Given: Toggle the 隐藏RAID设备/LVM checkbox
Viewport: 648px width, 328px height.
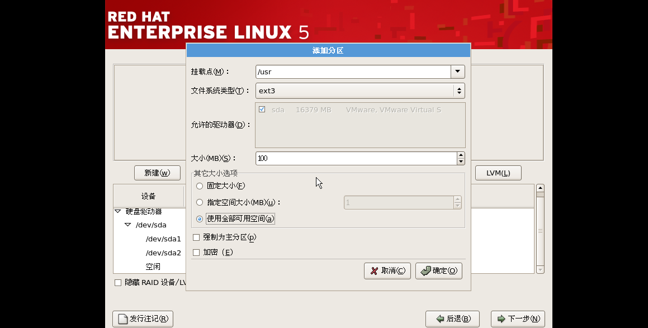Looking at the screenshot, I should tap(118, 282).
